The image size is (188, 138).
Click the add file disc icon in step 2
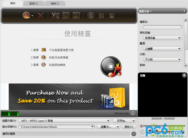point(44,57)
